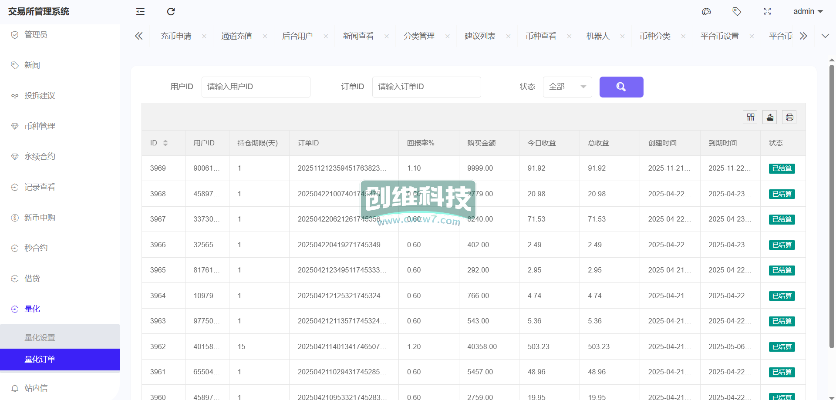Open the admin user dropdown
Screen dimensions: 836x400
click(808, 12)
